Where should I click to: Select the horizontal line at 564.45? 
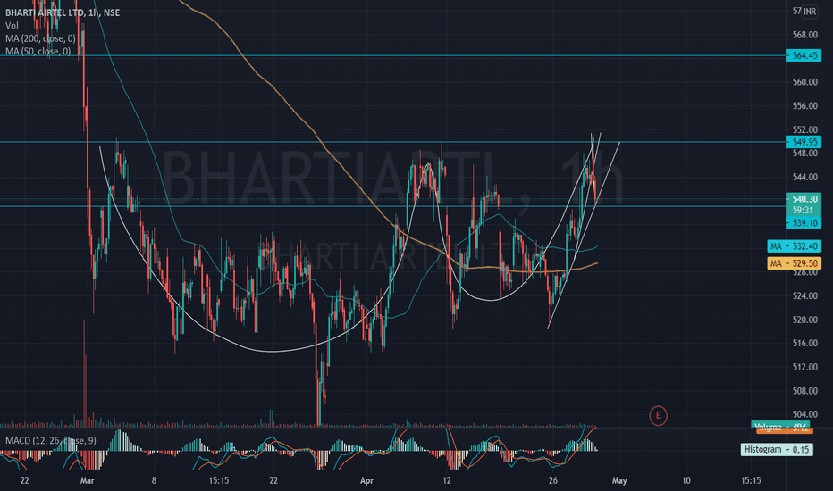pyautogui.click(x=393, y=55)
